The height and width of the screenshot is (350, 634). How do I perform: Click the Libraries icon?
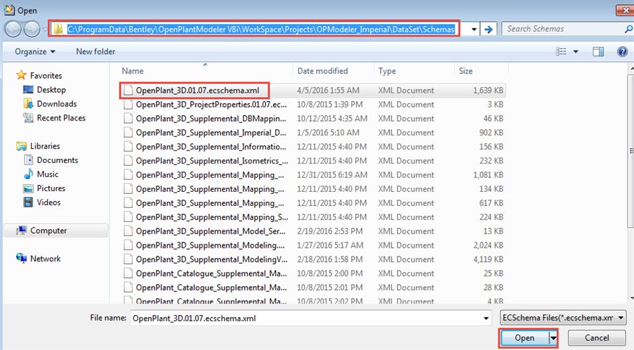click(x=22, y=146)
